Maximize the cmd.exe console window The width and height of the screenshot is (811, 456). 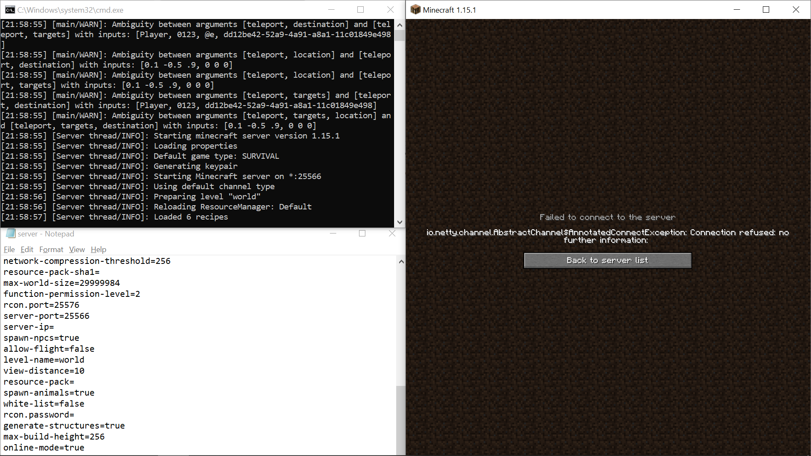pyautogui.click(x=360, y=10)
